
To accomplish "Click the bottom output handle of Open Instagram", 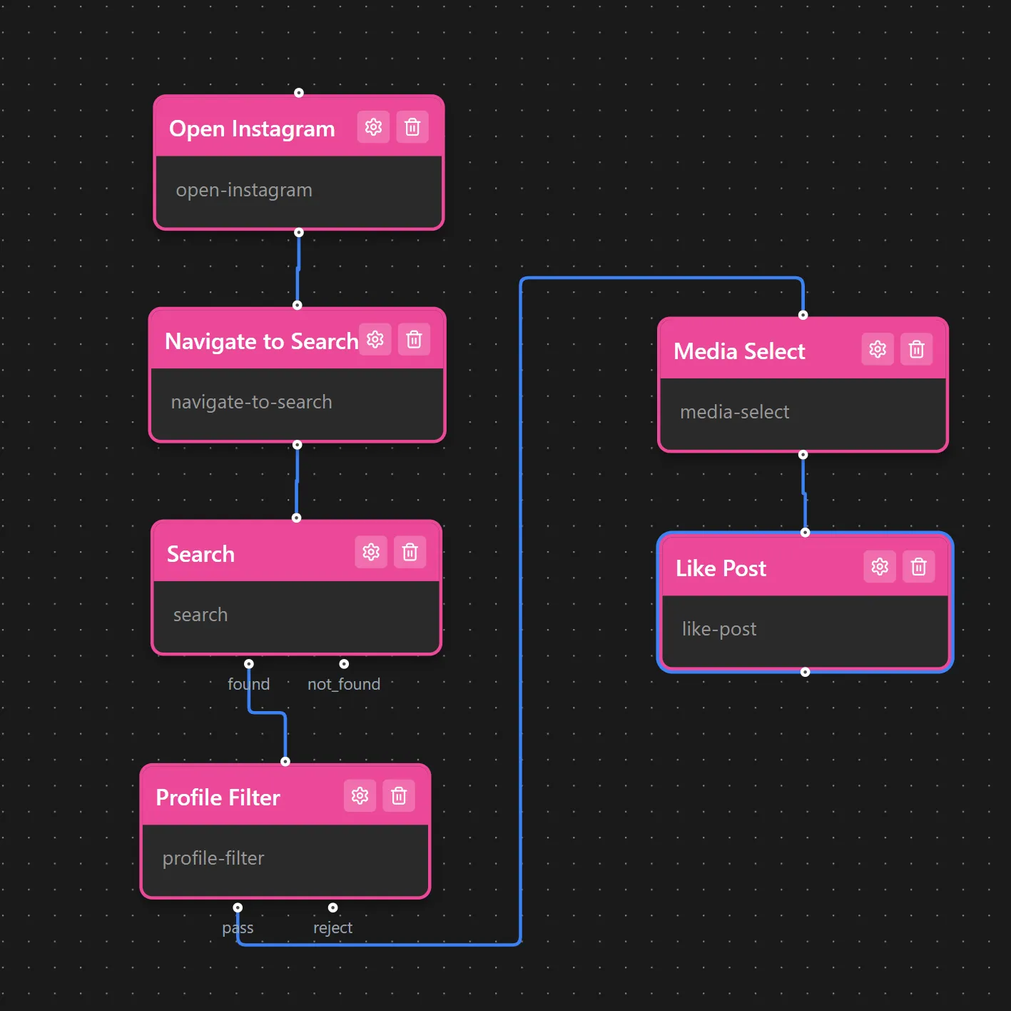I will tap(299, 232).
